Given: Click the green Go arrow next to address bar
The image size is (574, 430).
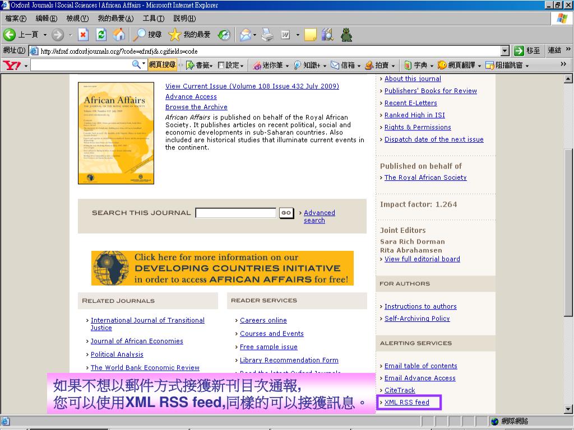Looking at the screenshot, I should tap(519, 51).
